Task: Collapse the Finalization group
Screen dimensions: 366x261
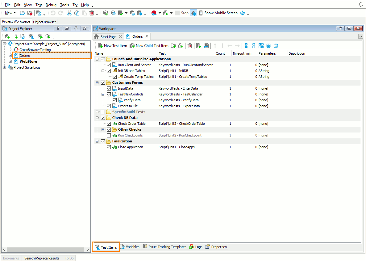Action: (x=97, y=141)
